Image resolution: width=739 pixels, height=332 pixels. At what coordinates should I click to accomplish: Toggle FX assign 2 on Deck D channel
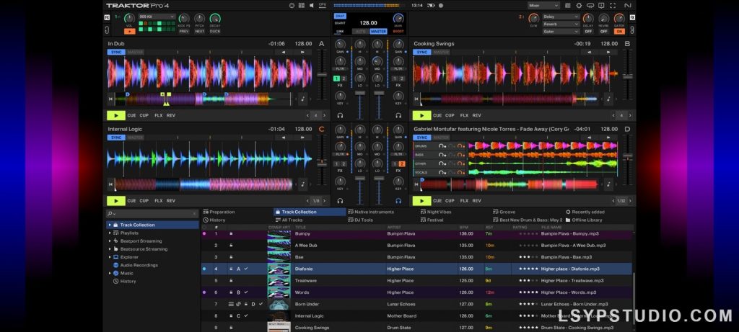pos(401,164)
